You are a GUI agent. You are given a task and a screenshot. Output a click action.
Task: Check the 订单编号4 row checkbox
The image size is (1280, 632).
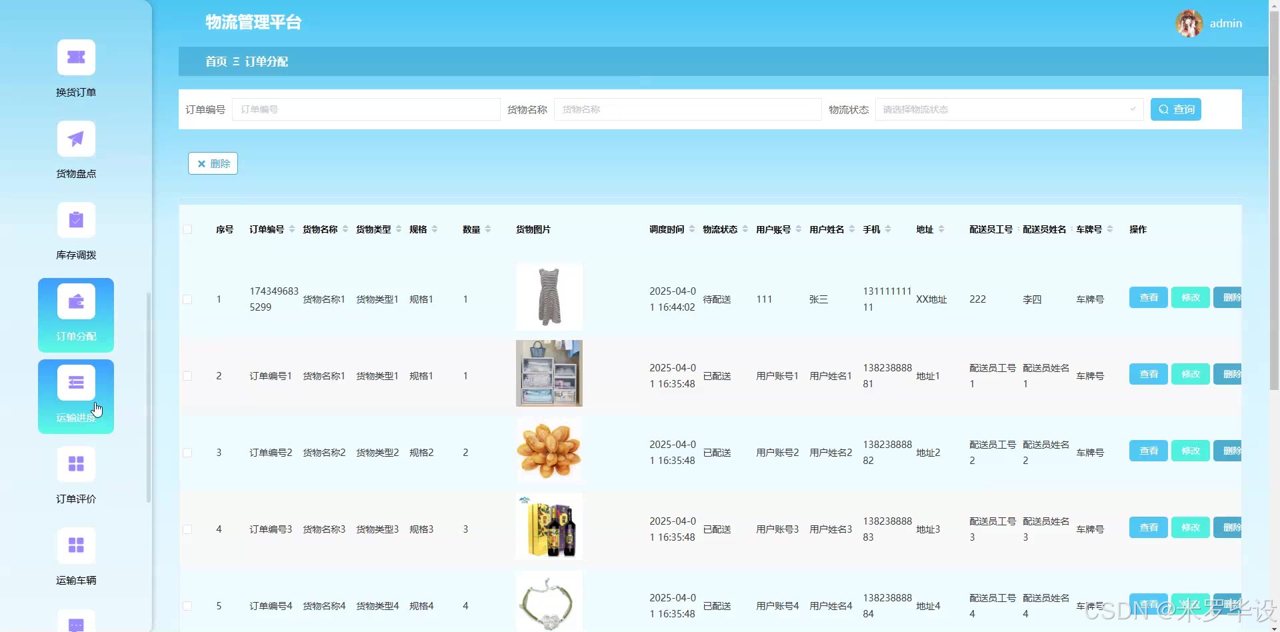point(187,606)
